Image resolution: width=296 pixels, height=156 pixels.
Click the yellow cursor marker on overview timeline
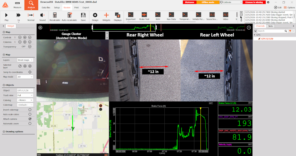pos(150,28)
